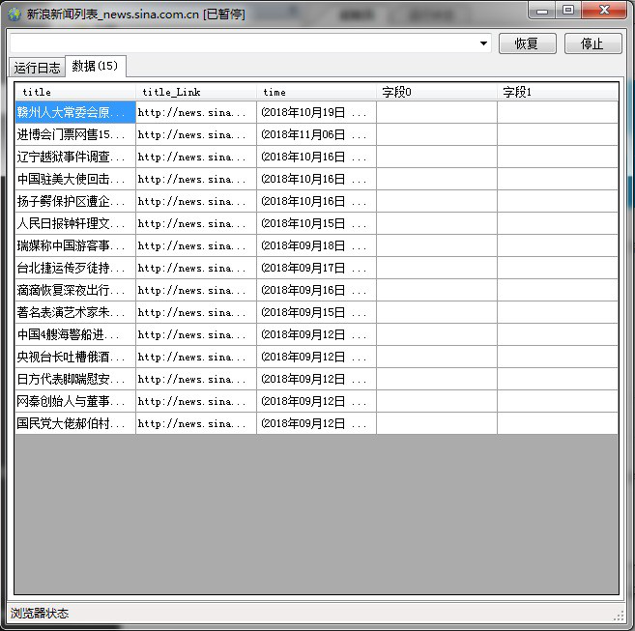Click the 恢复 resume button
Viewport: 635px width, 631px height.
point(528,43)
